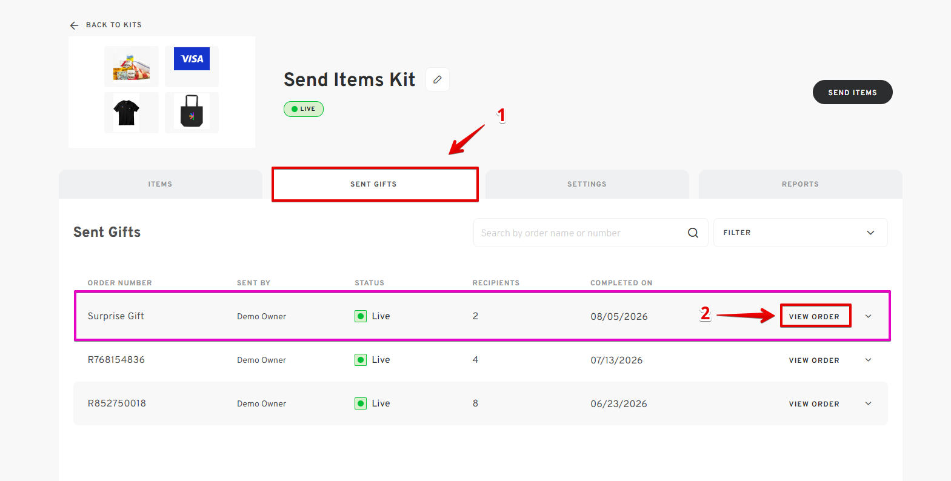Image resolution: width=951 pixels, height=481 pixels.
Task: Switch to the Settings tab
Action: (587, 184)
